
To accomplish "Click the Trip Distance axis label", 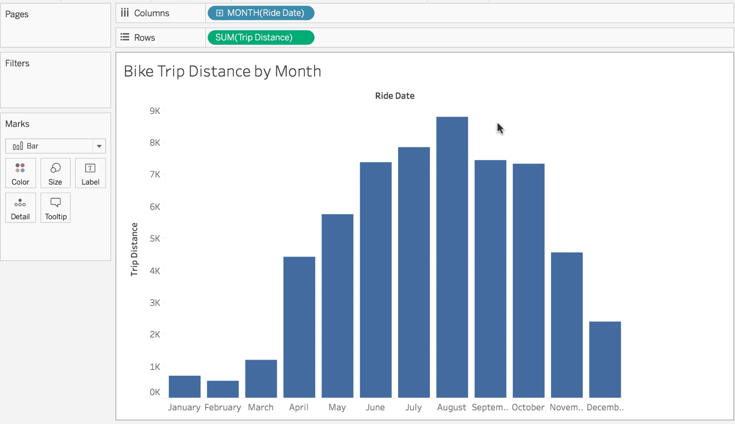I will pyautogui.click(x=134, y=249).
